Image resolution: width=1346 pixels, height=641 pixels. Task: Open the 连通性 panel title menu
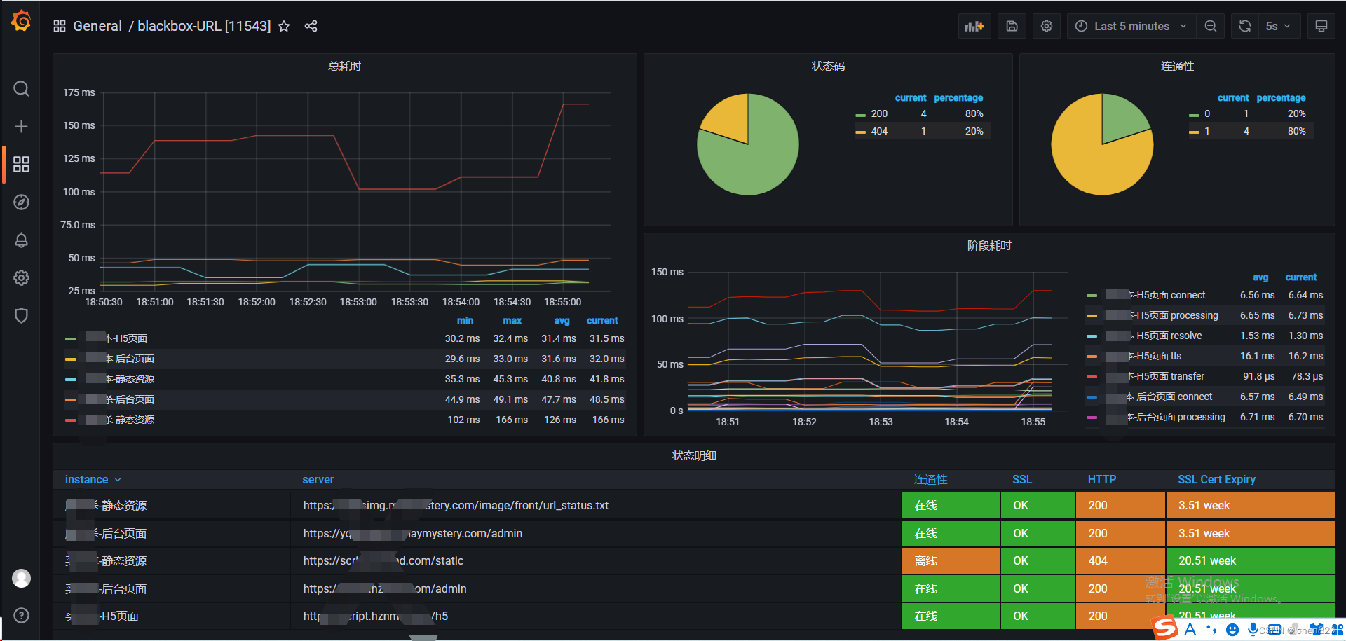point(1177,67)
